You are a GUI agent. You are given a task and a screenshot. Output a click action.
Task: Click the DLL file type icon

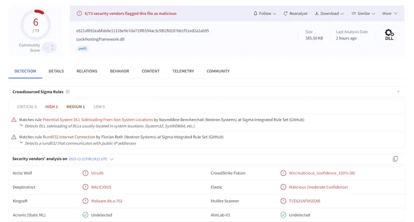tap(389, 35)
